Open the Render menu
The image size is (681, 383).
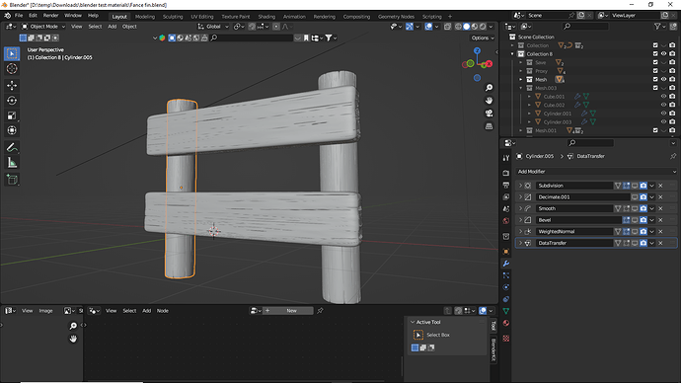pyautogui.click(x=50, y=16)
